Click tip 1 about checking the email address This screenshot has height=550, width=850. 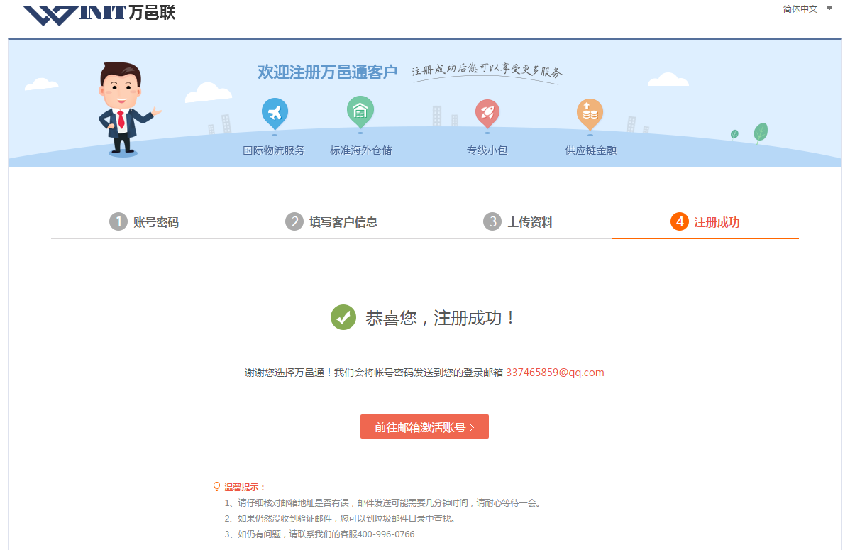(382, 503)
